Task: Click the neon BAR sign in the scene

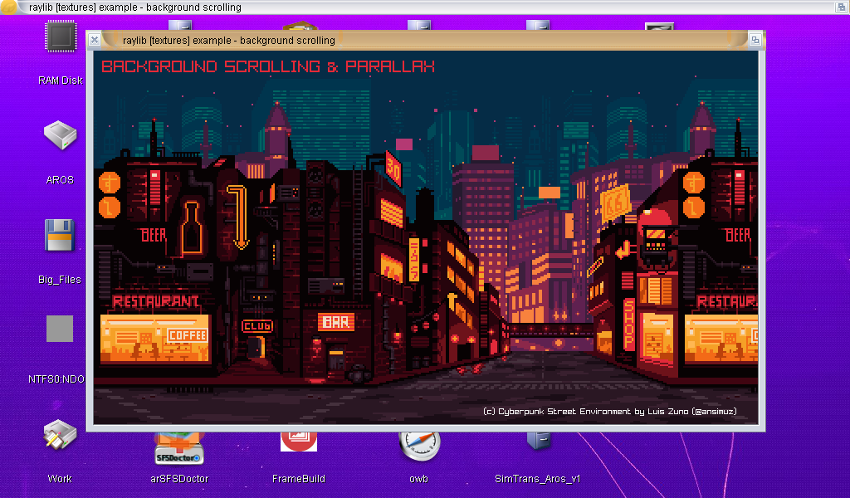Action: coord(337,321)
